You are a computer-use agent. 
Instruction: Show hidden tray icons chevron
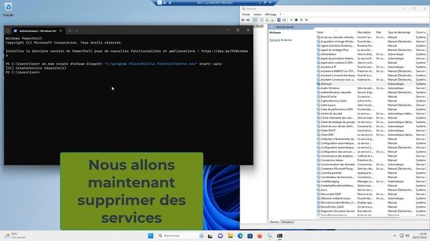pos(394,236)
